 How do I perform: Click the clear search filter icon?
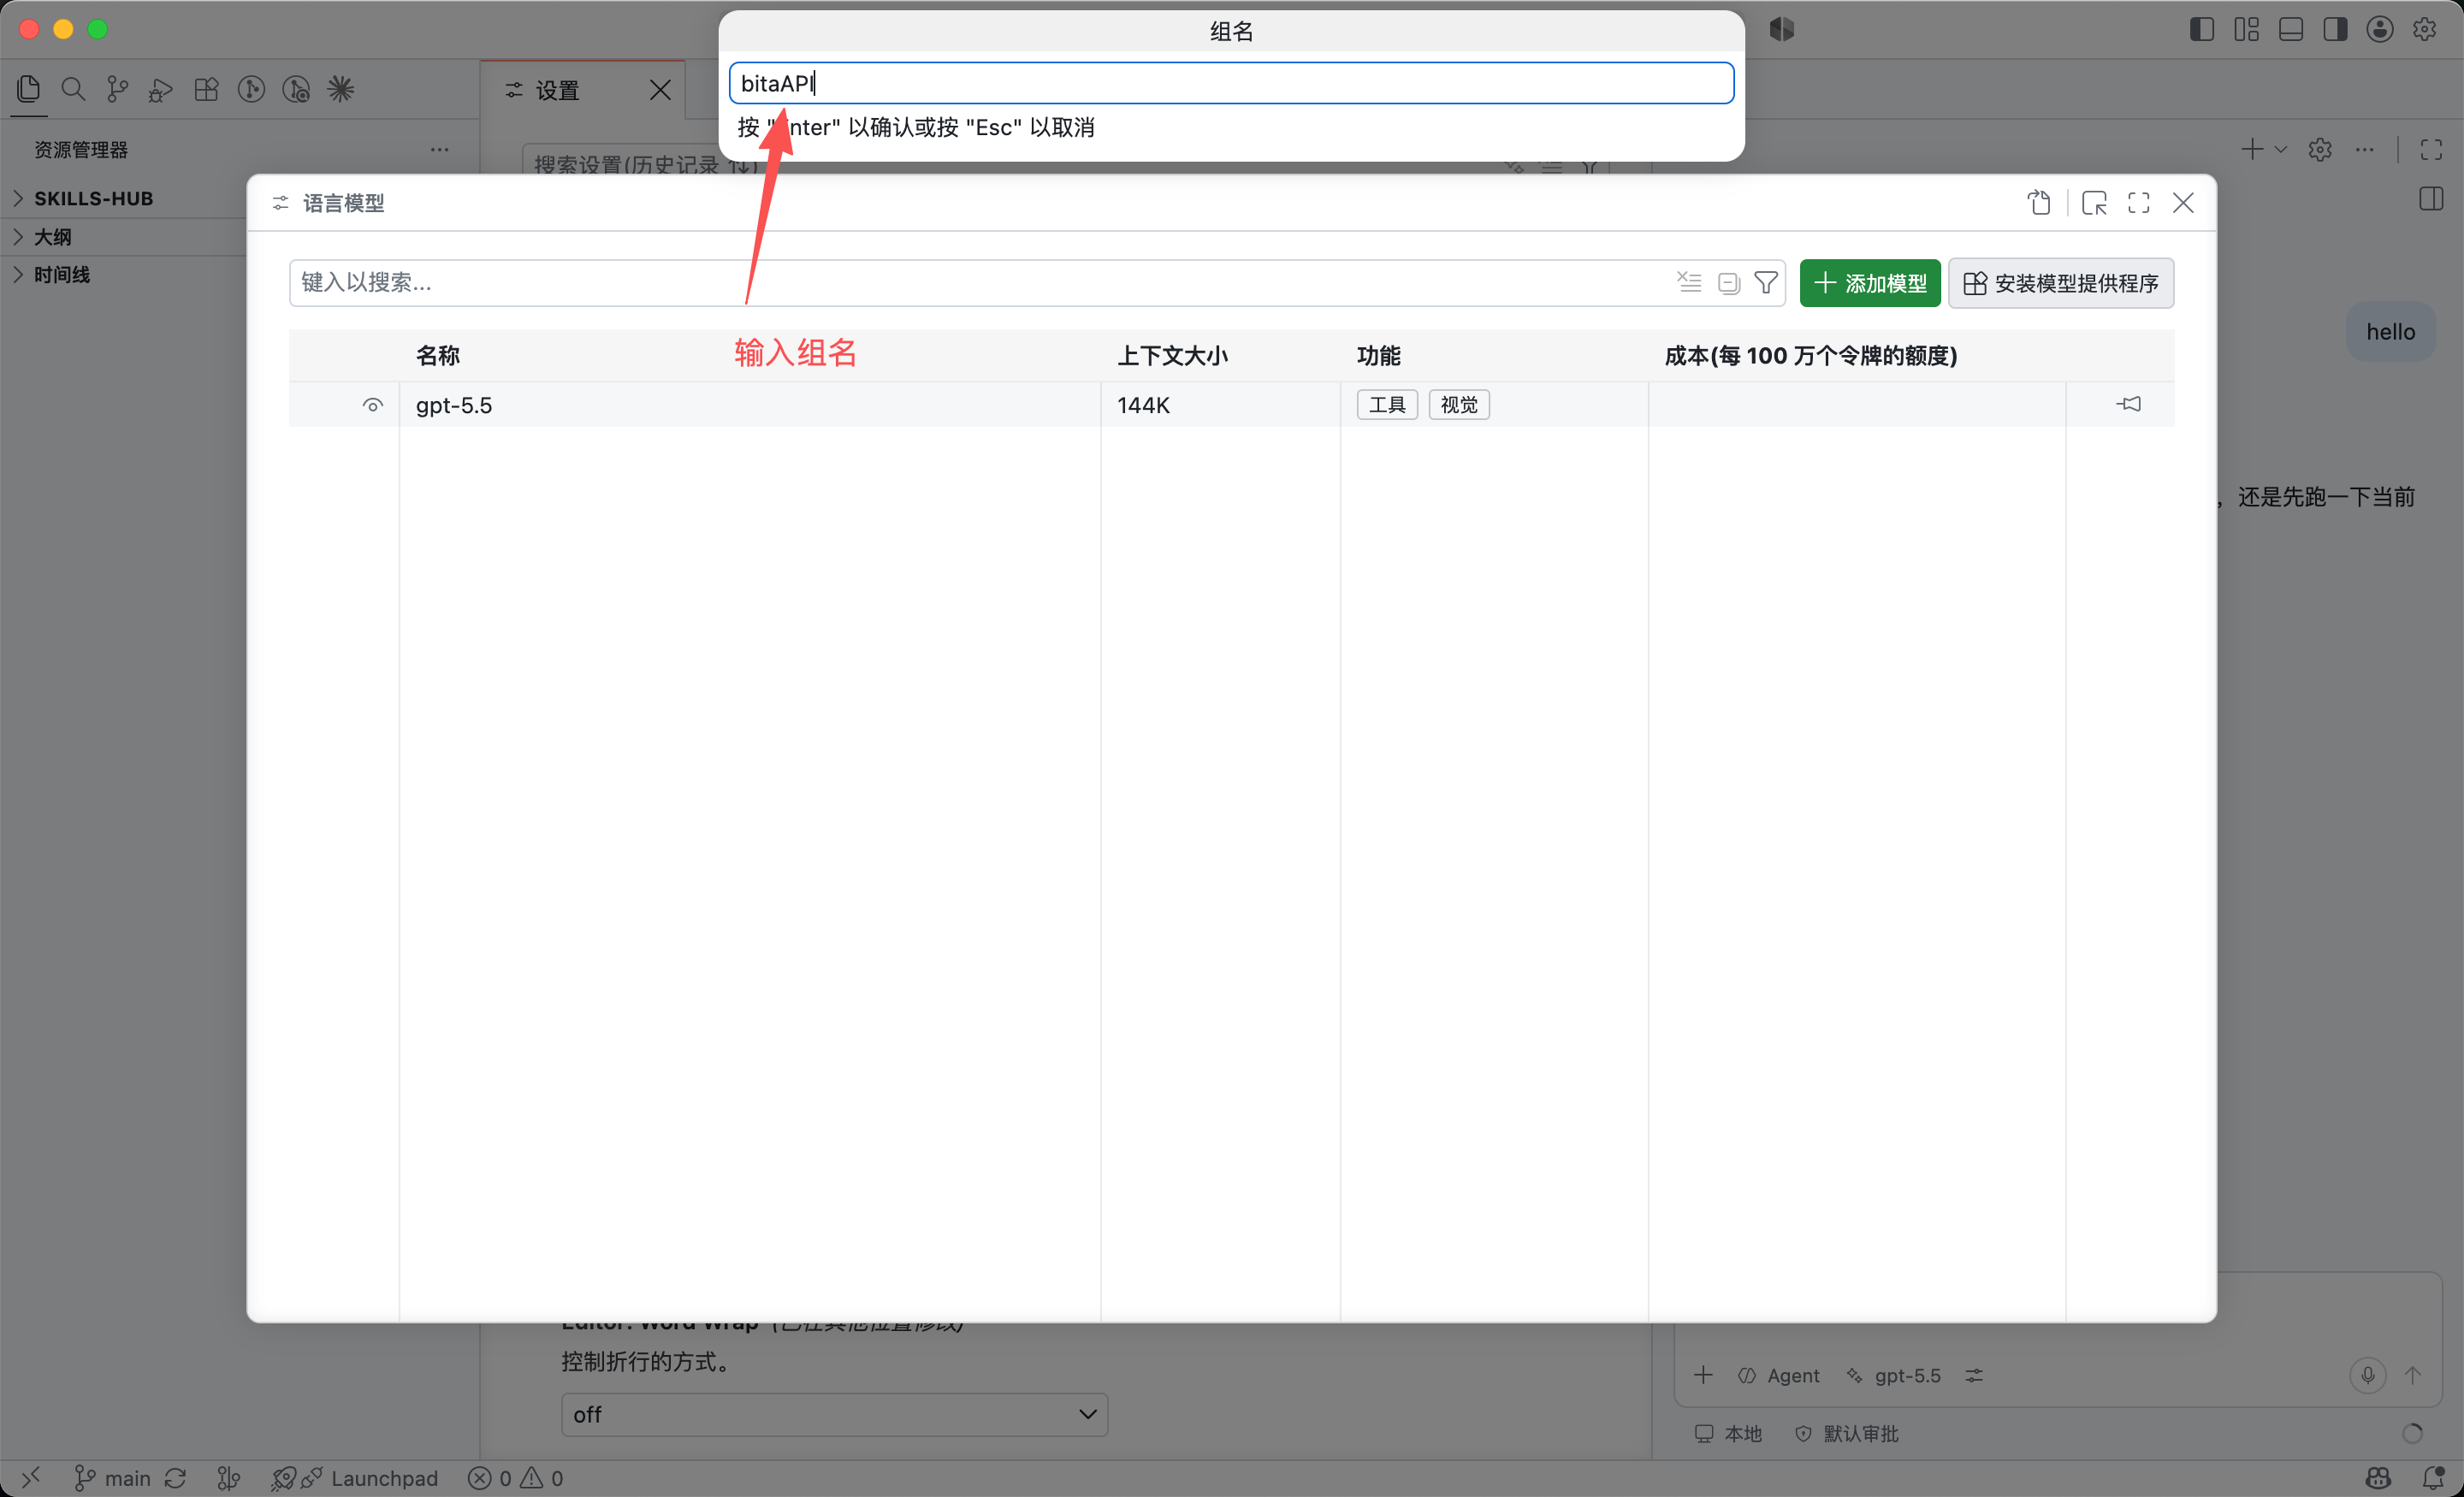coord(1689,282)
